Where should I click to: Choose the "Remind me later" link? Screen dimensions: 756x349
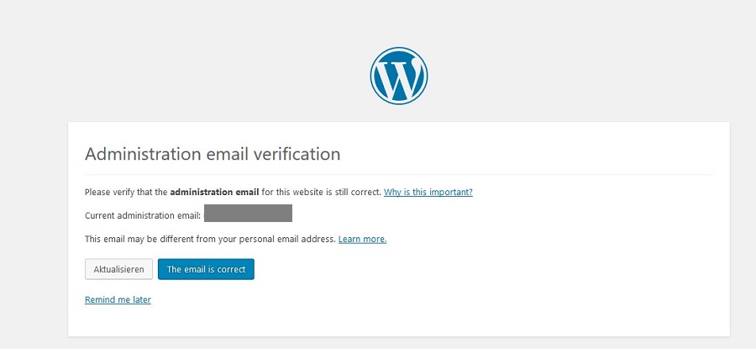[x=118, y=299]
